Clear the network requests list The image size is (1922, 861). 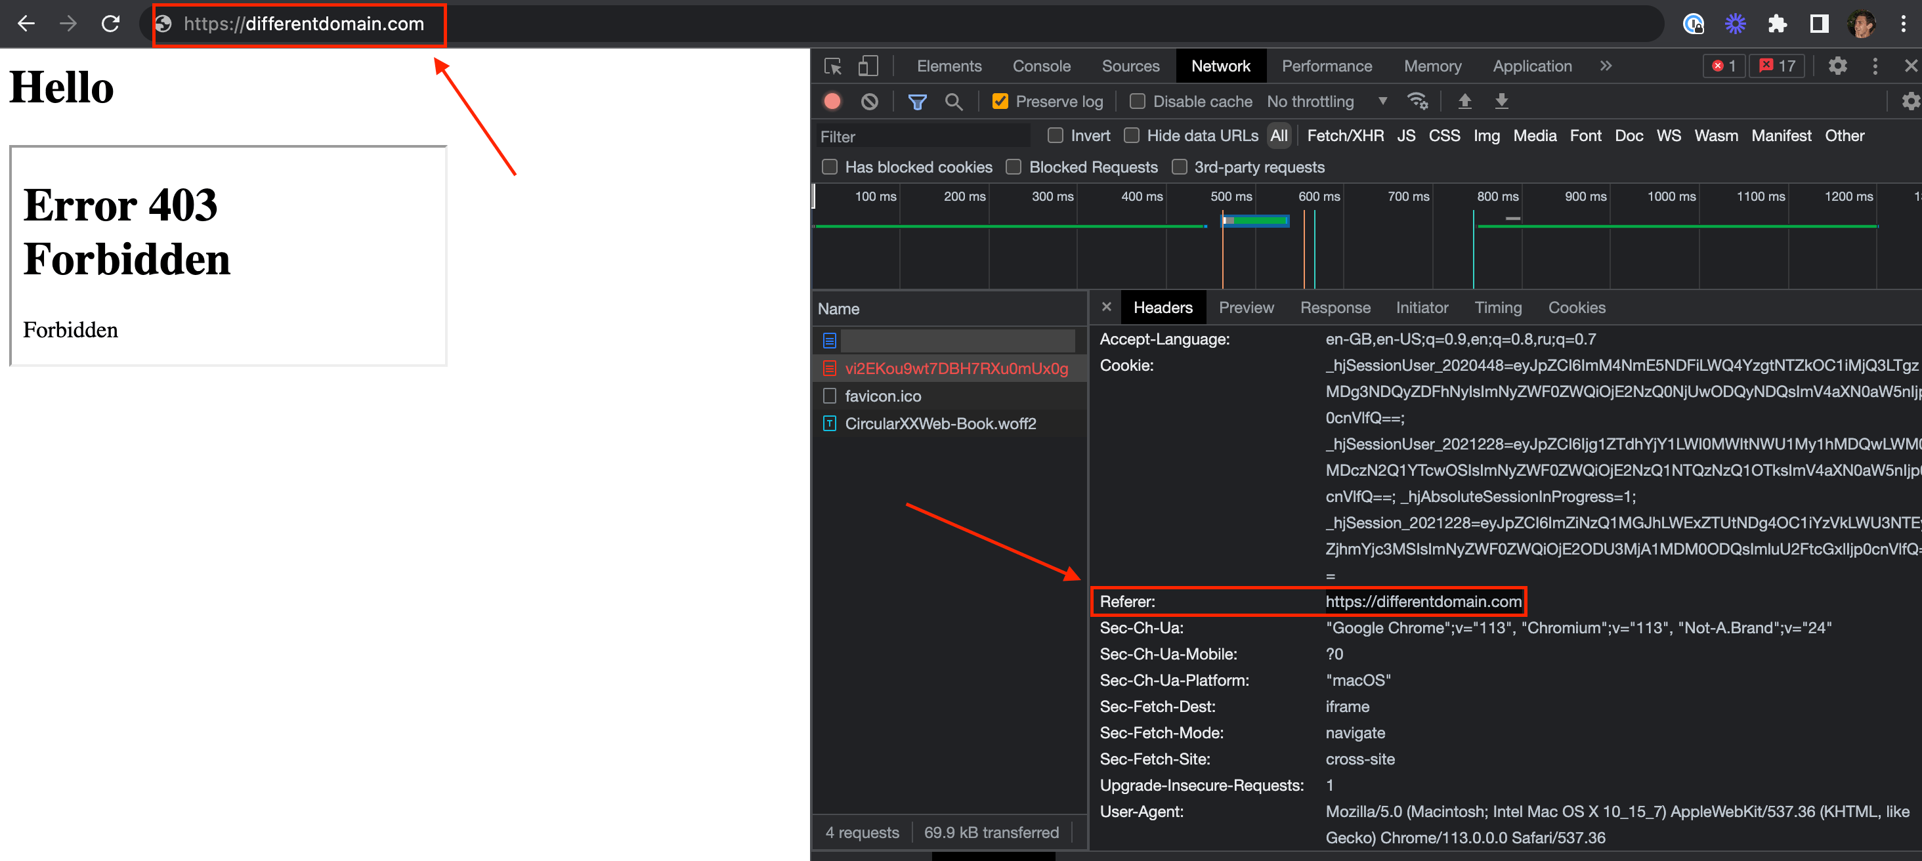tap(868, 102)
